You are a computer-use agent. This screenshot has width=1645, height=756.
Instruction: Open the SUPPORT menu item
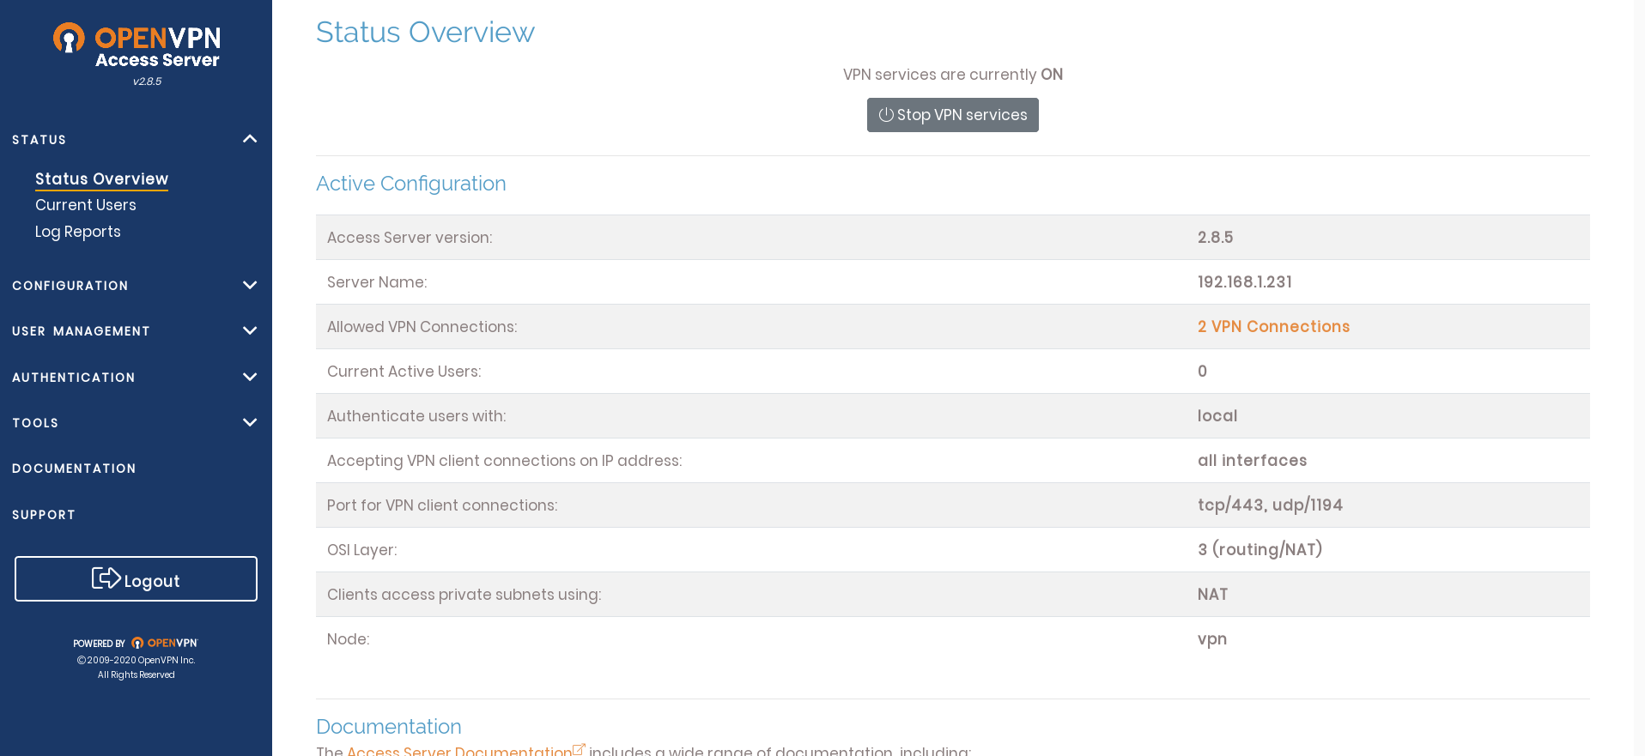click(44, 515)
